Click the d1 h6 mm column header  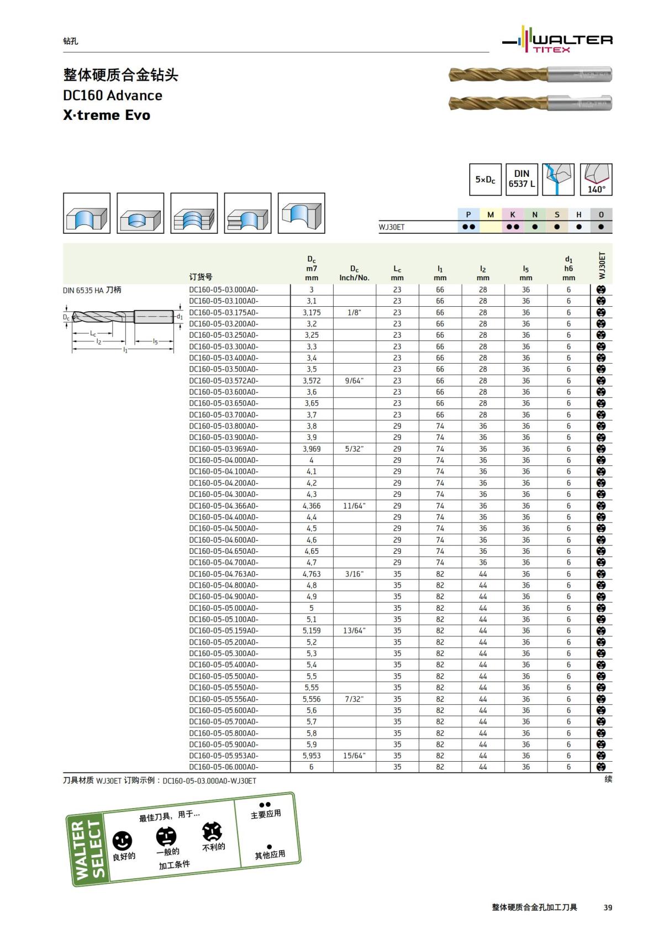pos(569,268)
